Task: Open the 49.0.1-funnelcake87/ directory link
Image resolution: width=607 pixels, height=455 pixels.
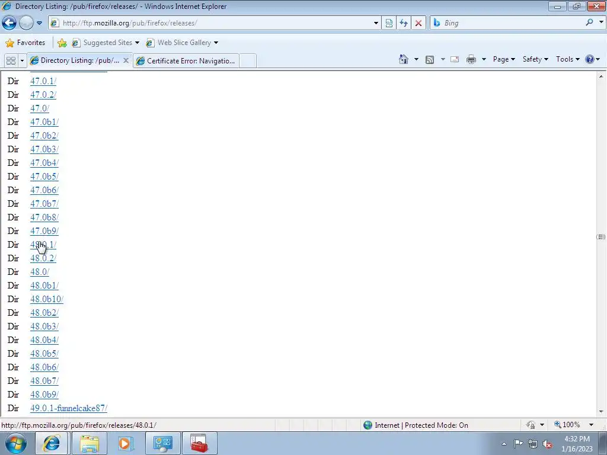Action: (x=69, y=408)
